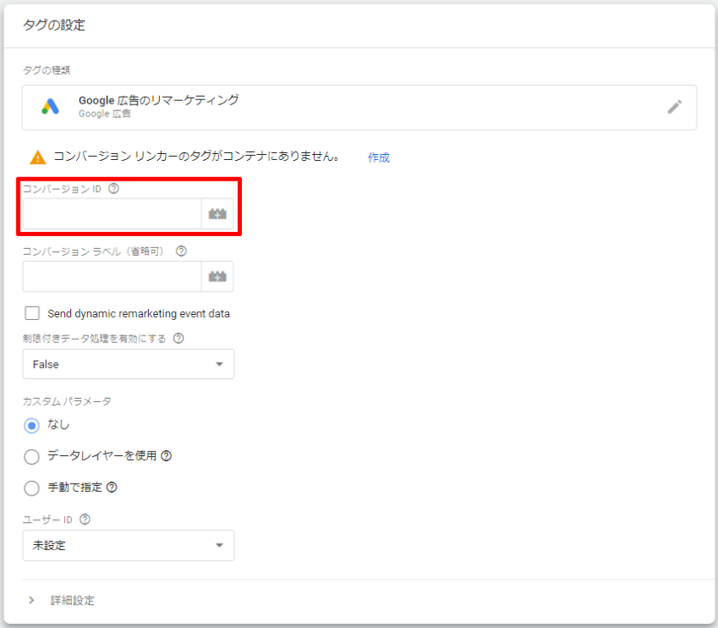Click the タグの種類 label
This screenshot has width=718, height=628.
tap(47, 70)
